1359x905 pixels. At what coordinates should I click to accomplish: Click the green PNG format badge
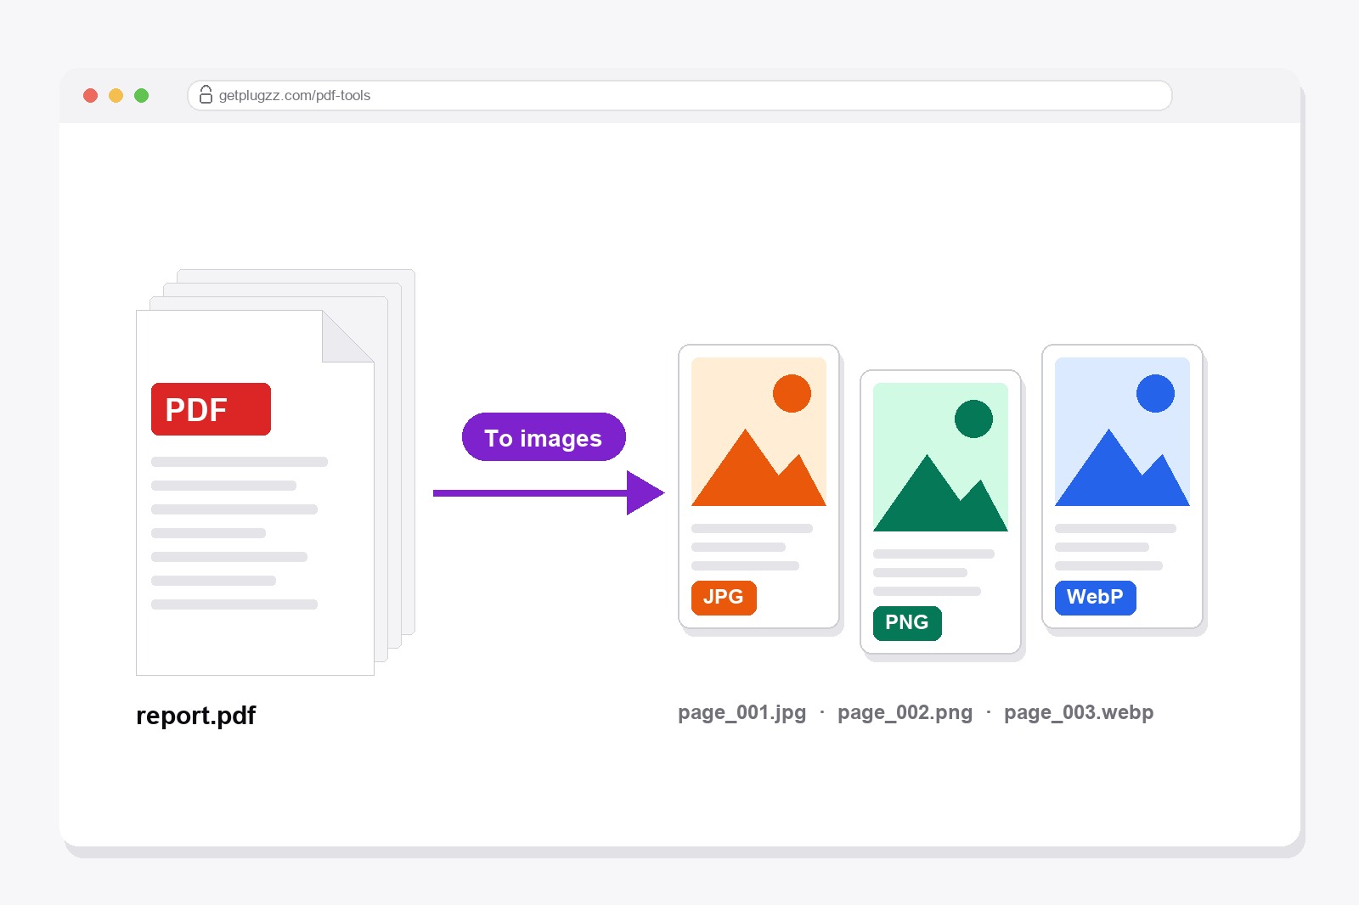[907, 623]
